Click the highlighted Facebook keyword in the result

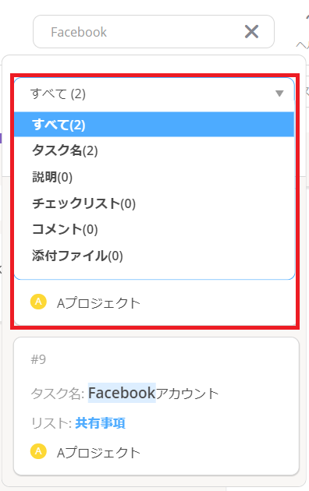coord(122,393)
